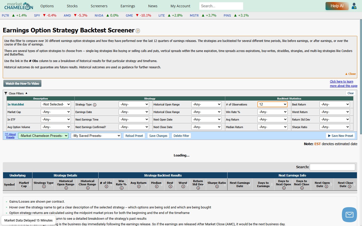Click info icon under Avg Return column

139,187
